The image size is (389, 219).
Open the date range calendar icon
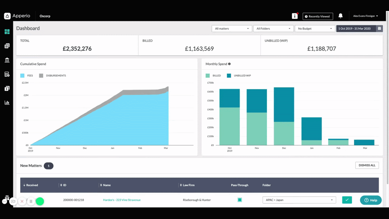point(379,29)
